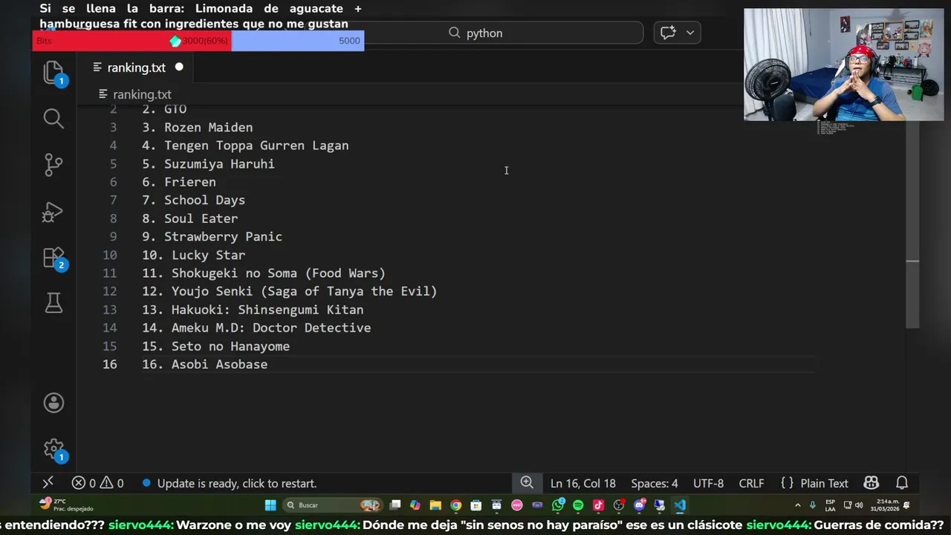This screenshot has width=951, height=535.
Task: Change the CRLF end of line sequence
Action: click(x=751, y=483)
